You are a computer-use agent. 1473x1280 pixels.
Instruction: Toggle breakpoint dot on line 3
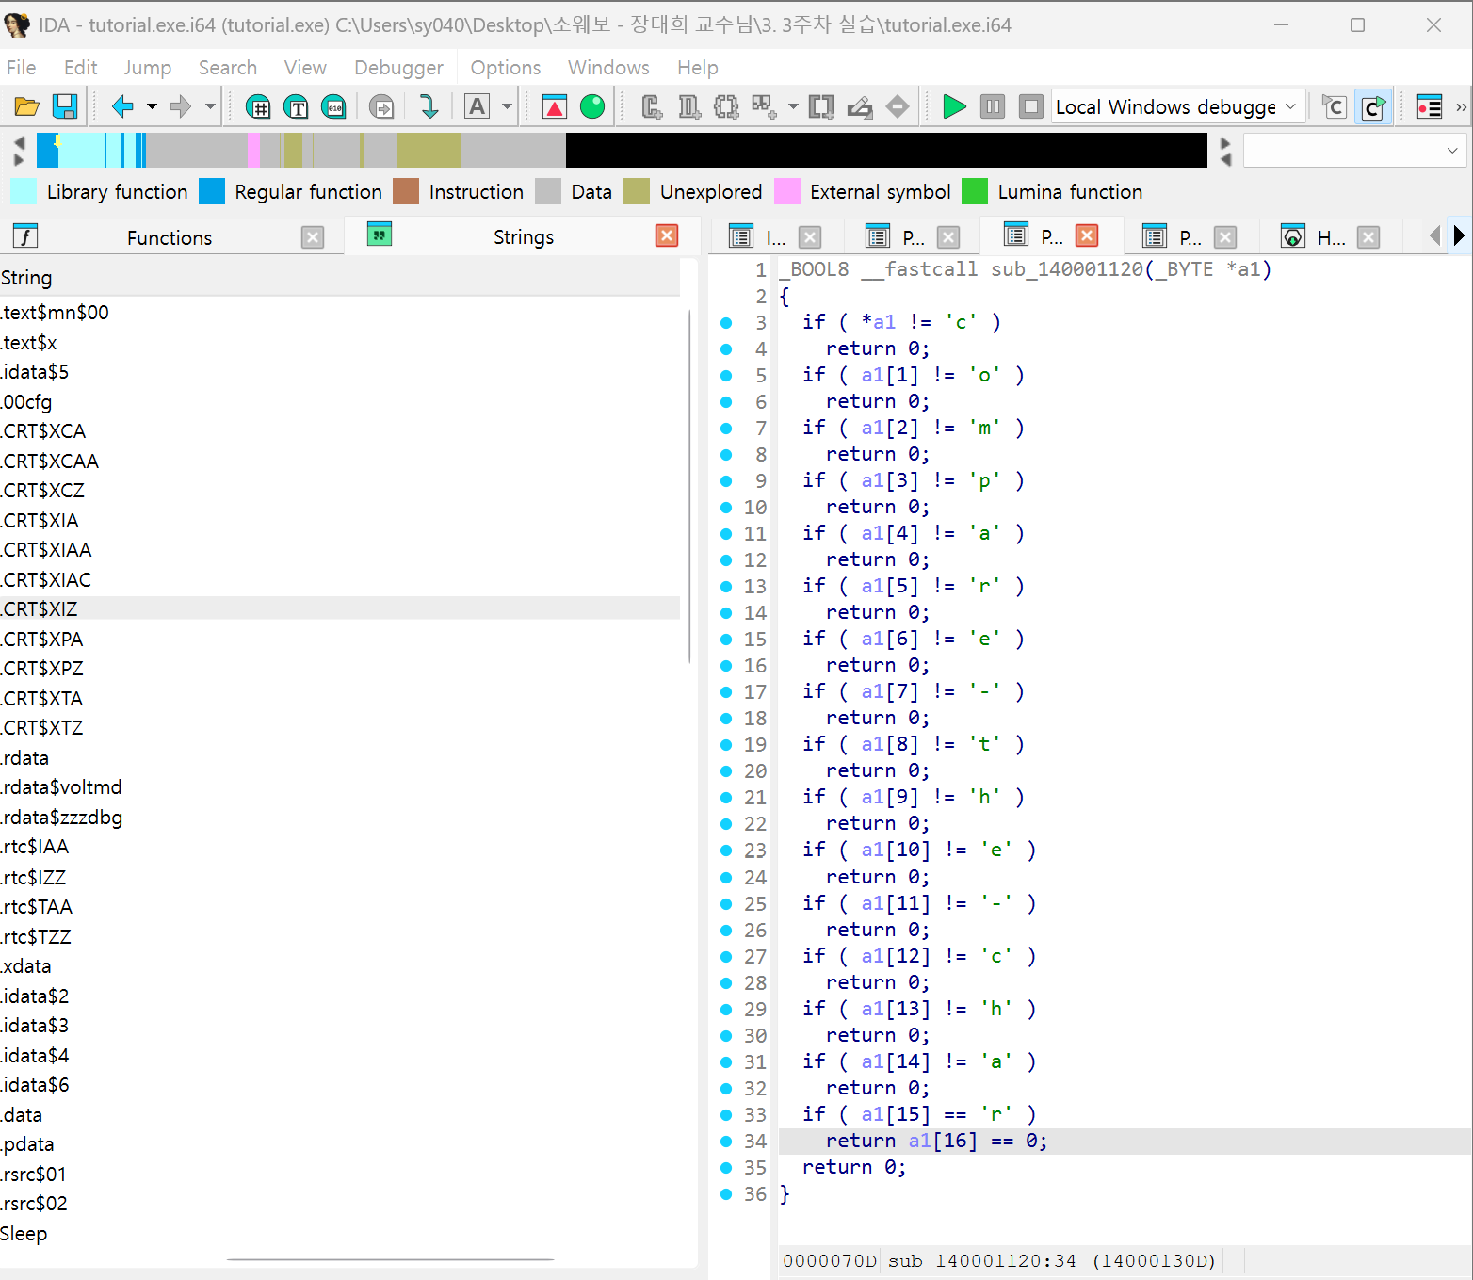click(x=726, y=323)
